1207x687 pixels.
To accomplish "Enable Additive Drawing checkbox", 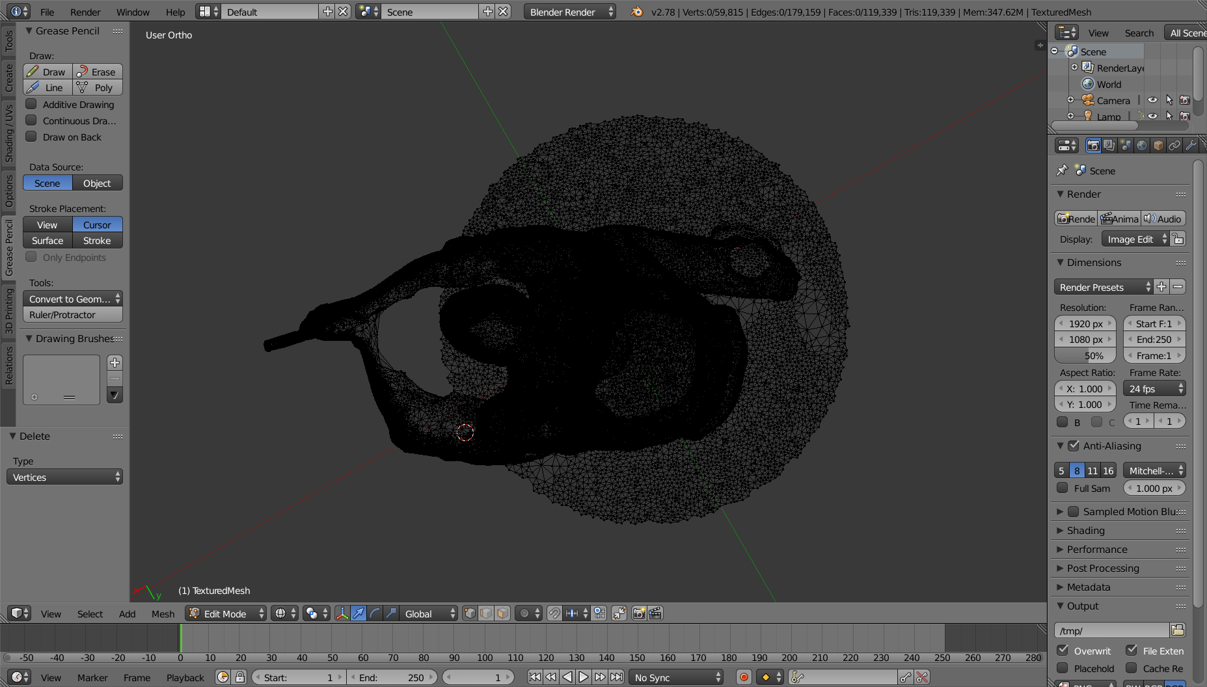I will (31, 104).
